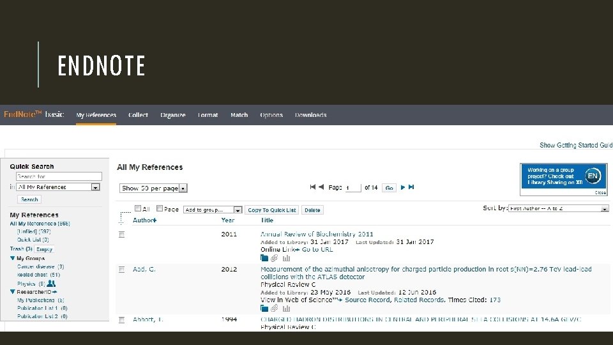The height and width of the screenshot is (345, 613).
Task: Open Collect tab
Action: (138, 115)
